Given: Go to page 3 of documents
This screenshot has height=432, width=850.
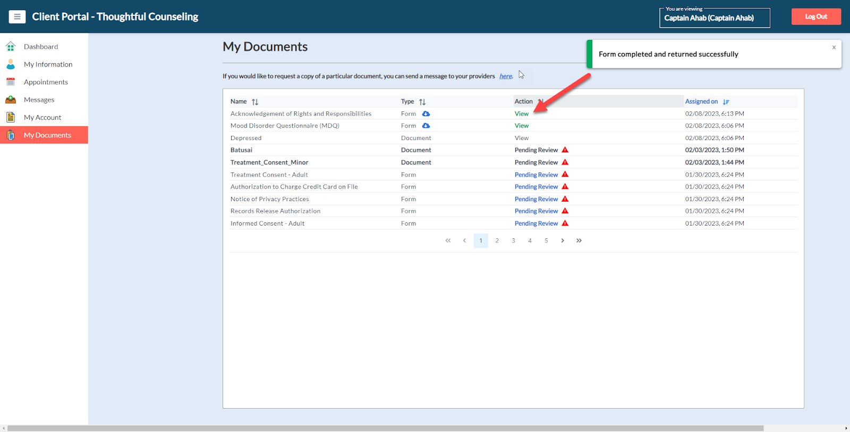Looking at the screenshot, I should coord(513,241).
